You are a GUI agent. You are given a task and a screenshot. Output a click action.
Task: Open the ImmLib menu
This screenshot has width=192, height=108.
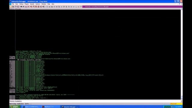coord(32,4)
